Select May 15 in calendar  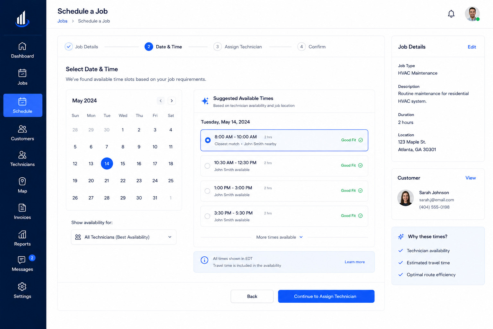[123, 164]
